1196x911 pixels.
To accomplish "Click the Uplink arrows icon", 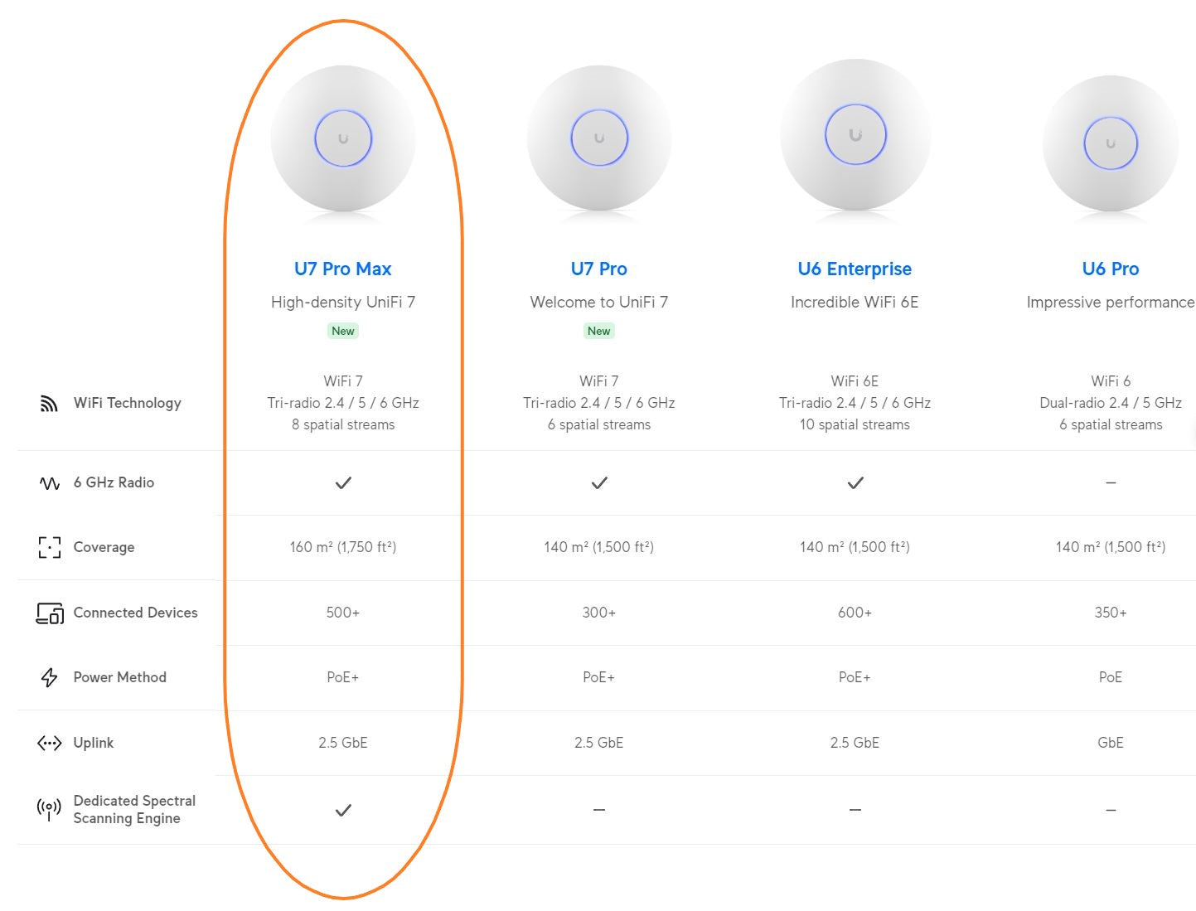I will [49, 743].
